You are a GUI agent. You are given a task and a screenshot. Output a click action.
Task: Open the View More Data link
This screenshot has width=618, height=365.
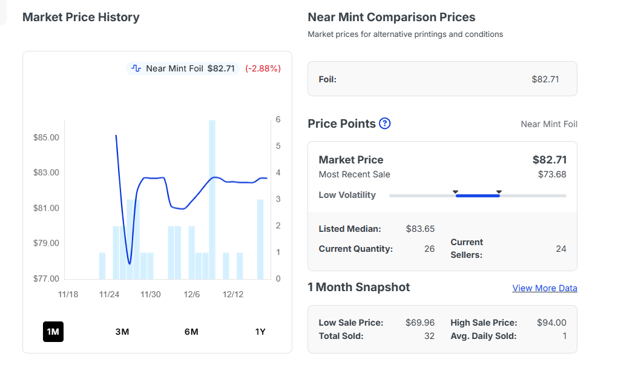(545, 288)
